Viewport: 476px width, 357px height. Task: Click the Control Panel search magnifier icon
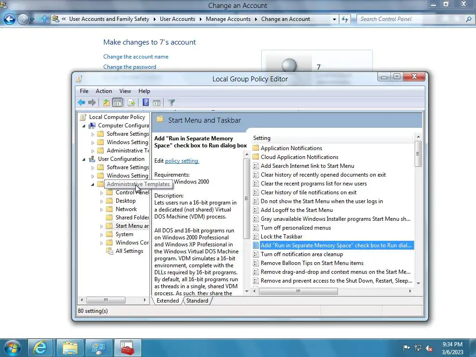469,19
